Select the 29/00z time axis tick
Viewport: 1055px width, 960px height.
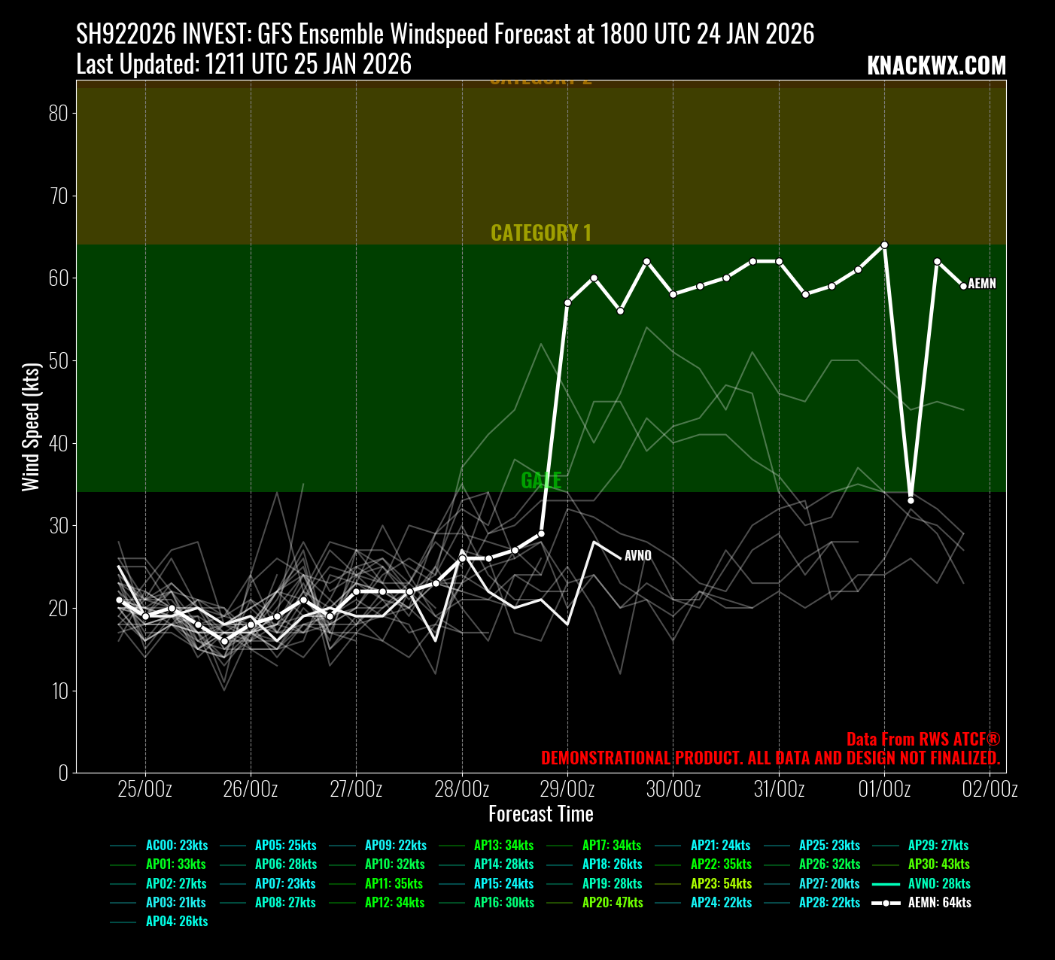[x=567, y=789]
